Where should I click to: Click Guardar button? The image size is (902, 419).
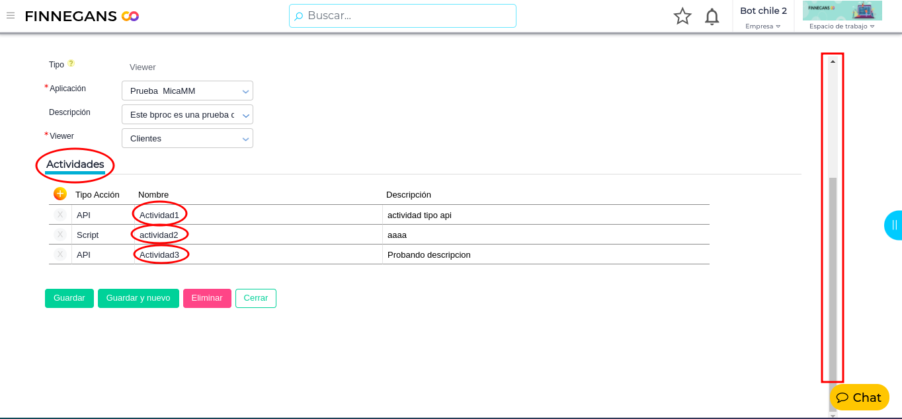coord(69,298)
